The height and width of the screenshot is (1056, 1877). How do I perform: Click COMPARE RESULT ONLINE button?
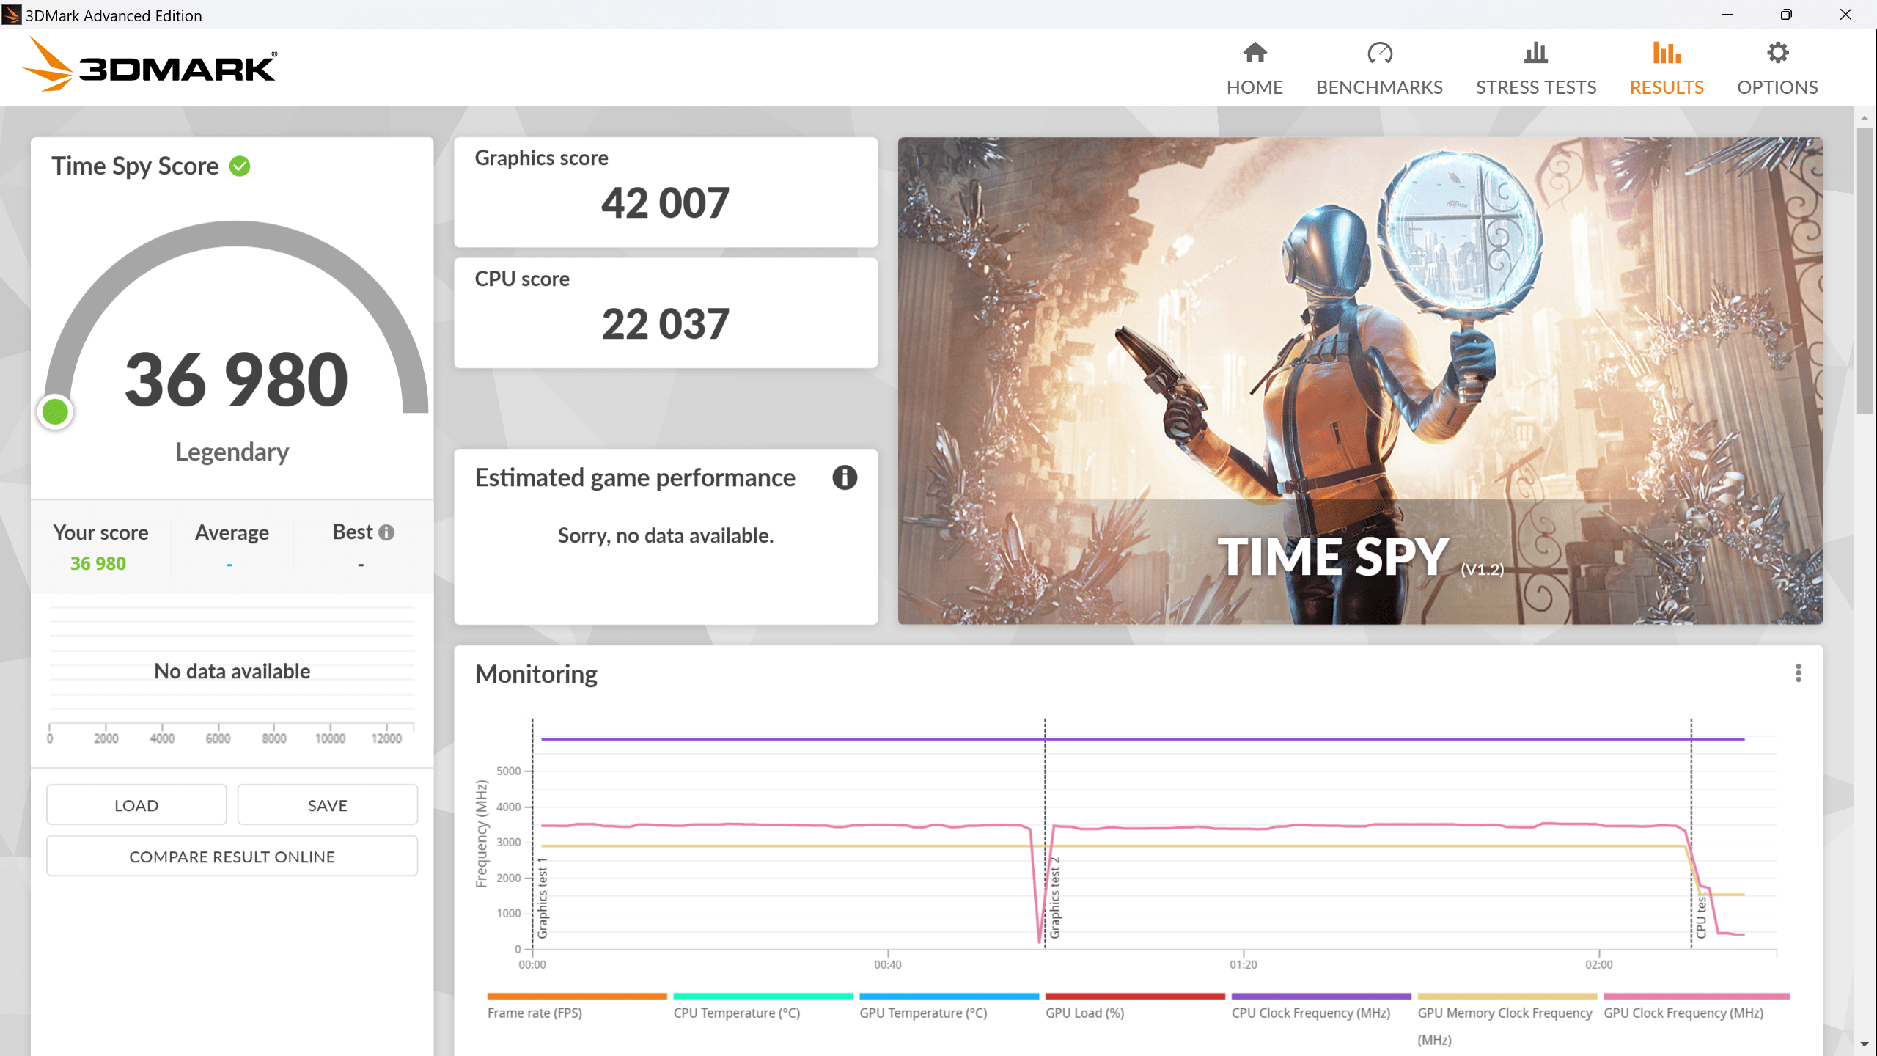click(x=232, y=857)
